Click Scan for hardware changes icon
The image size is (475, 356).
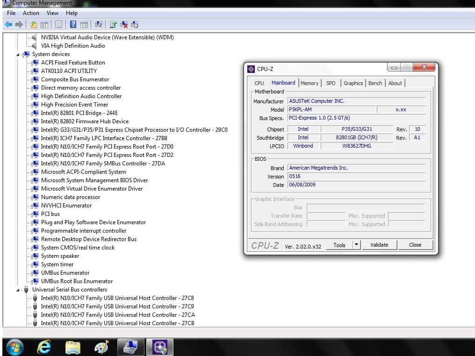[x=99, y=24]
